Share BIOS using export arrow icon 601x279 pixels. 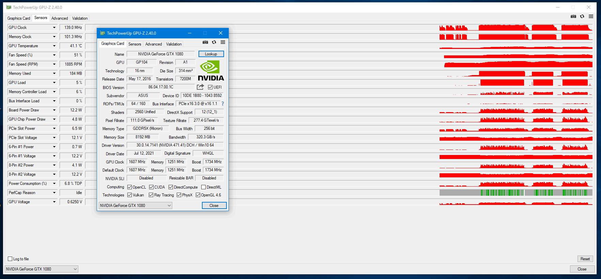200,87
